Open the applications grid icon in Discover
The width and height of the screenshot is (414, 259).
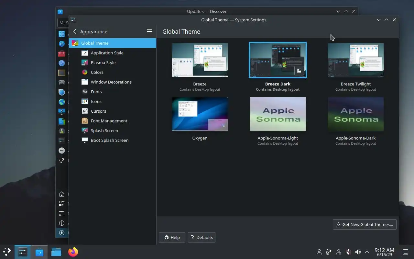point(62,34)
